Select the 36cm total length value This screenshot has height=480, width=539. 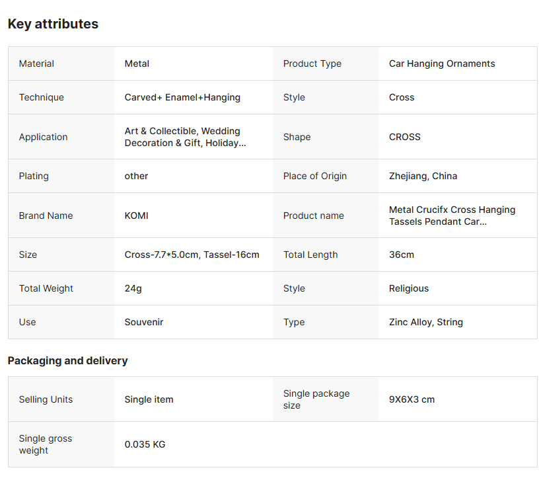tap(401, 255)
